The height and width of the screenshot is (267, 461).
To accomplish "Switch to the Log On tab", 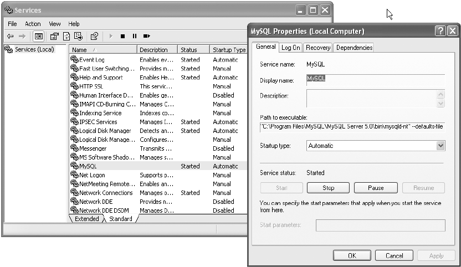I will pos(290,48).
